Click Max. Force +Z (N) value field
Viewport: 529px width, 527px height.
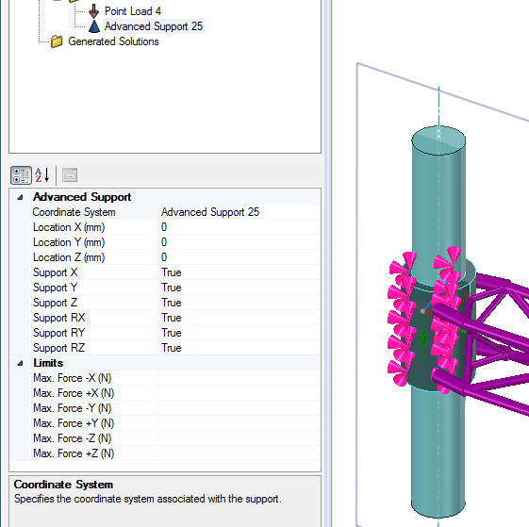pyautogui.click(x=239, y=453)
